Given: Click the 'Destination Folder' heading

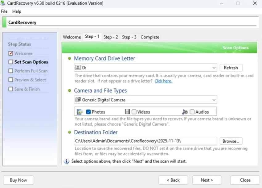Looking at the screenshot, I should 96,132.
